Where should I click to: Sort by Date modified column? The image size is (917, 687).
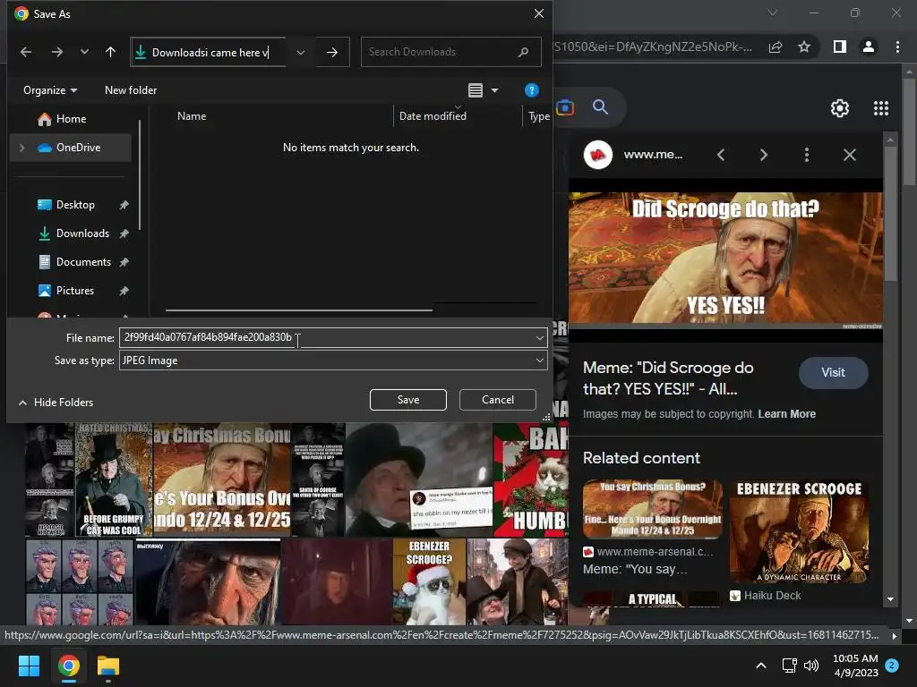click(433, 116)
